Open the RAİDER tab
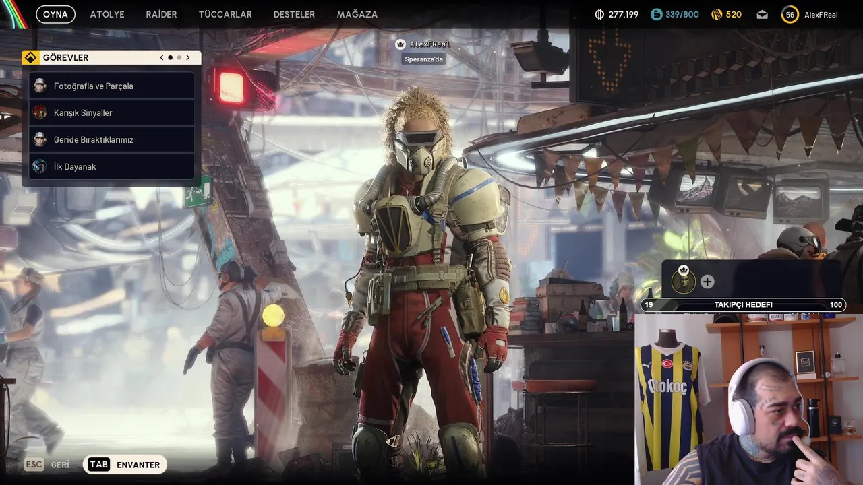 161,14
